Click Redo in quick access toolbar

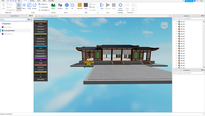click(x=13, y=1)
